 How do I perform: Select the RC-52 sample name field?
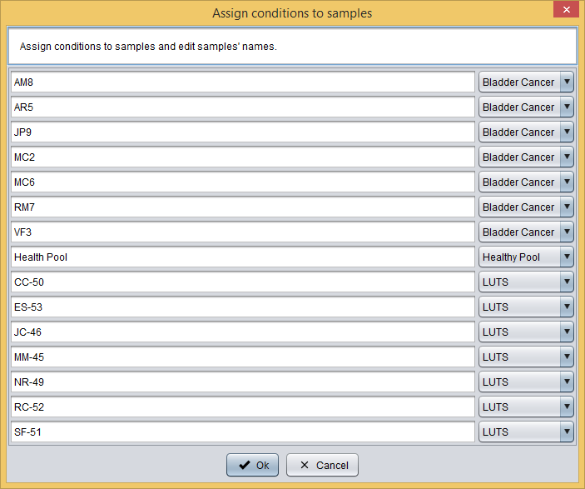coord(242,407)
